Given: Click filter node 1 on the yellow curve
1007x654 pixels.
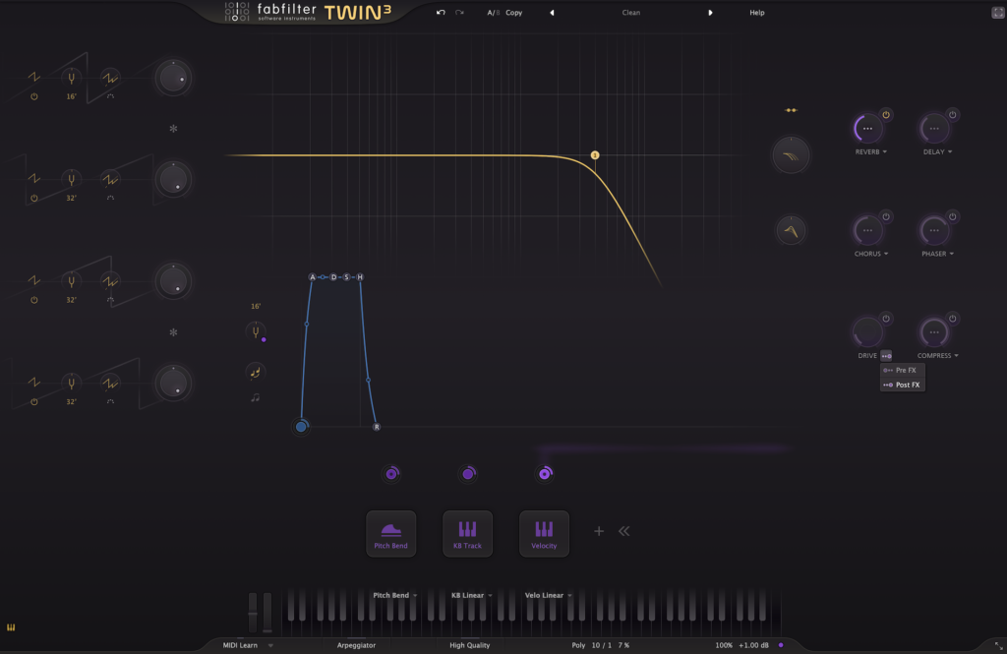Looking at the screenshot, I should click(595, 155).
